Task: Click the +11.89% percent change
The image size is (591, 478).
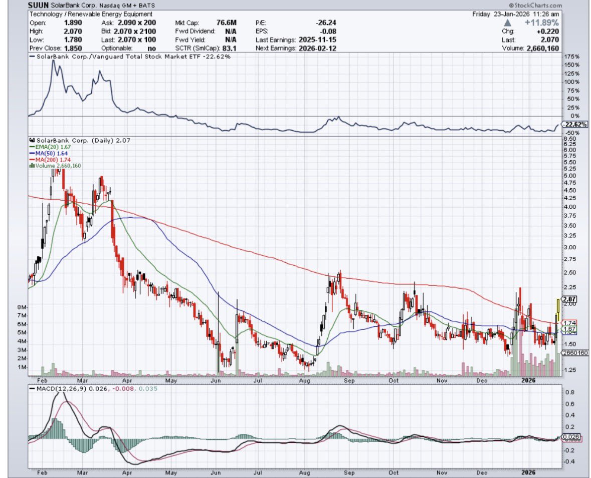Action: coord(541,23)
